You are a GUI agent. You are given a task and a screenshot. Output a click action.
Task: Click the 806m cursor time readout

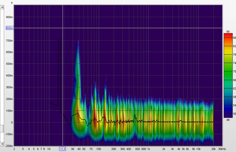(10, 28)
